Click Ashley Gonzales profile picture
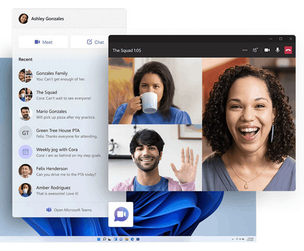304x251 pixels. point(24,19)
